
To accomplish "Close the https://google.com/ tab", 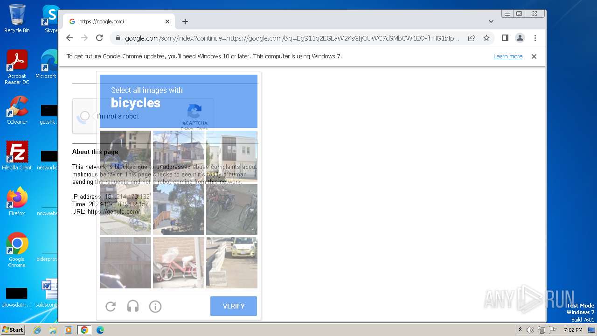I will pos(167,21).
